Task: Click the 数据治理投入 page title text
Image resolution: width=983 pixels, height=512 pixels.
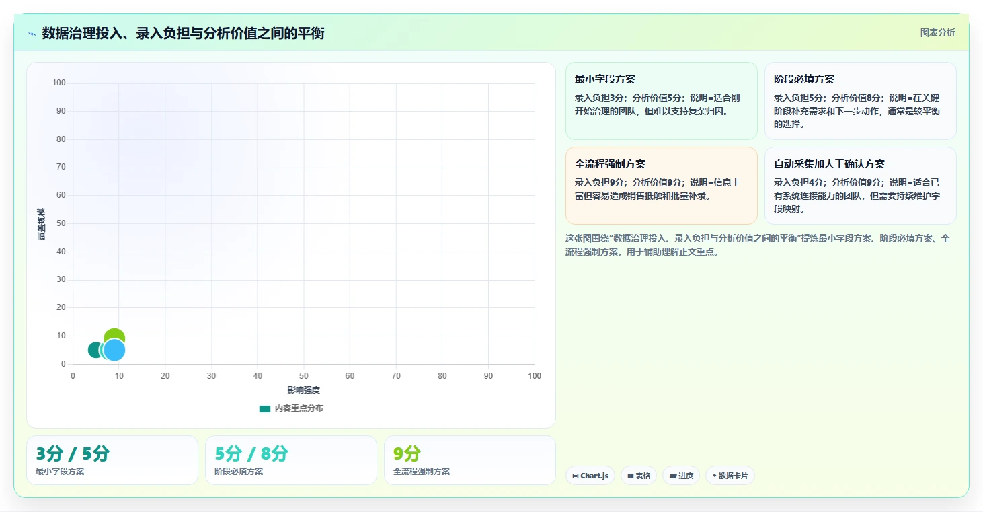Action: [183, 33]
